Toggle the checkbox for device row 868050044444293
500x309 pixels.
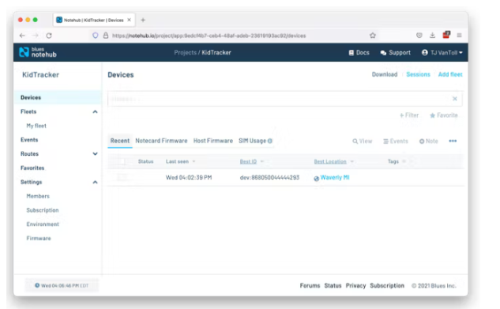tap(122, 177)
